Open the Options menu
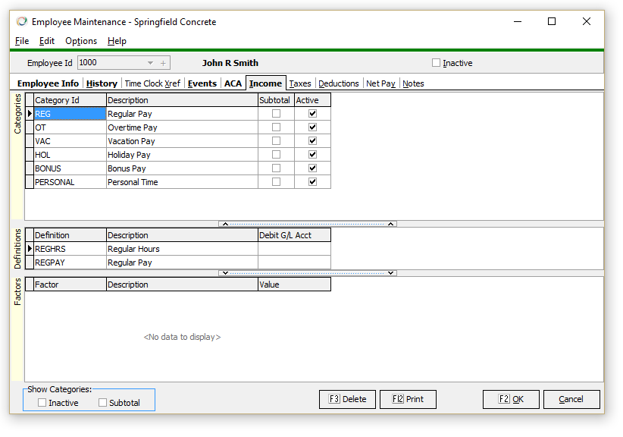This screenshot has width=623, height=437. tap(81, 41)
